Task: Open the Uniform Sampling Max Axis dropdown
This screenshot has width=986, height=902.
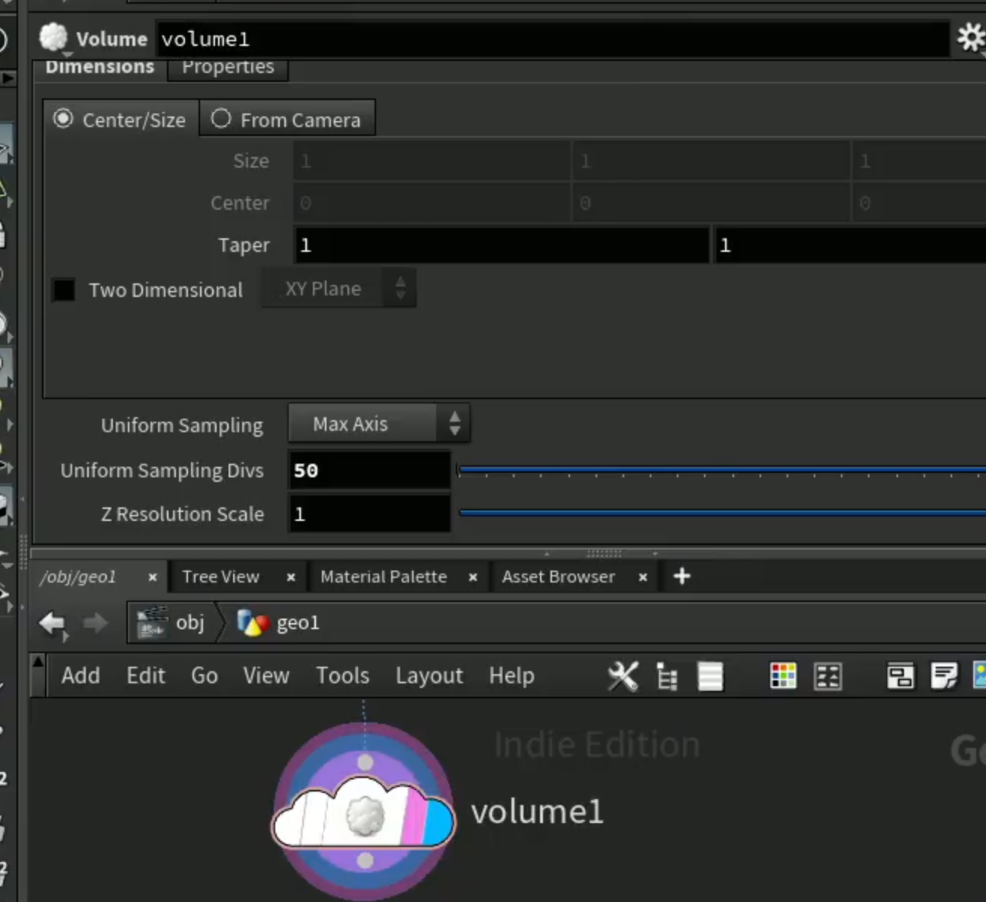Action: coord(379,424)
